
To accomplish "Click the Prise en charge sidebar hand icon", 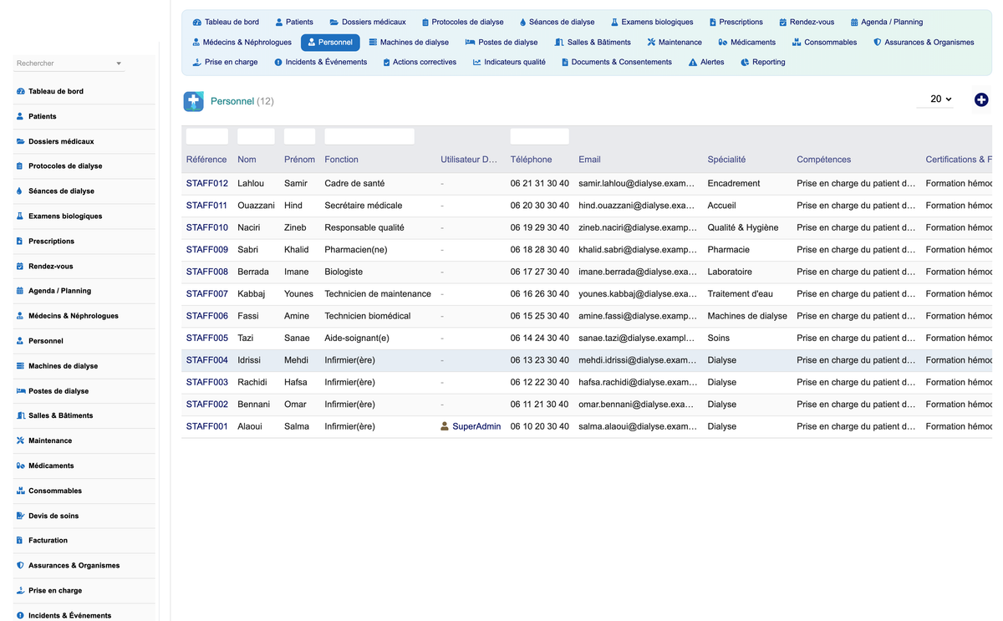I will coord(20,590).
